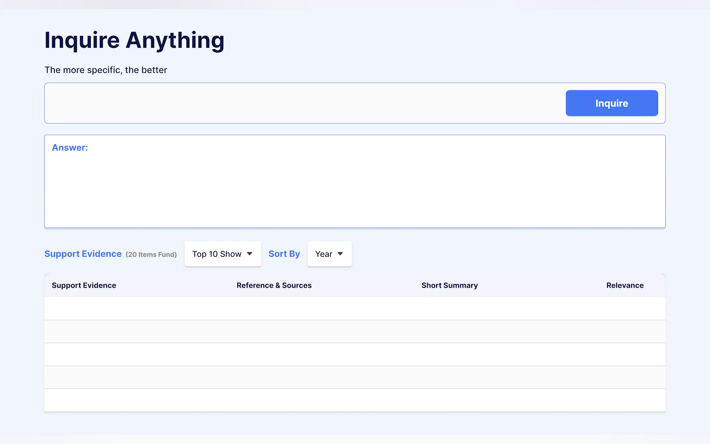This screenshot has width=710, height=444.
Task: Click inside the Answer output box
Action: click(354, 188)
